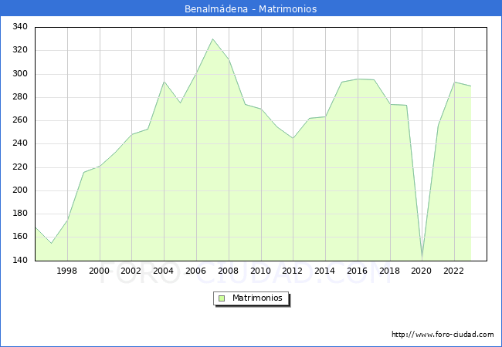502x347 pixels.
Task: Click the 340 y-axis label
Action: tap(20, 27)
